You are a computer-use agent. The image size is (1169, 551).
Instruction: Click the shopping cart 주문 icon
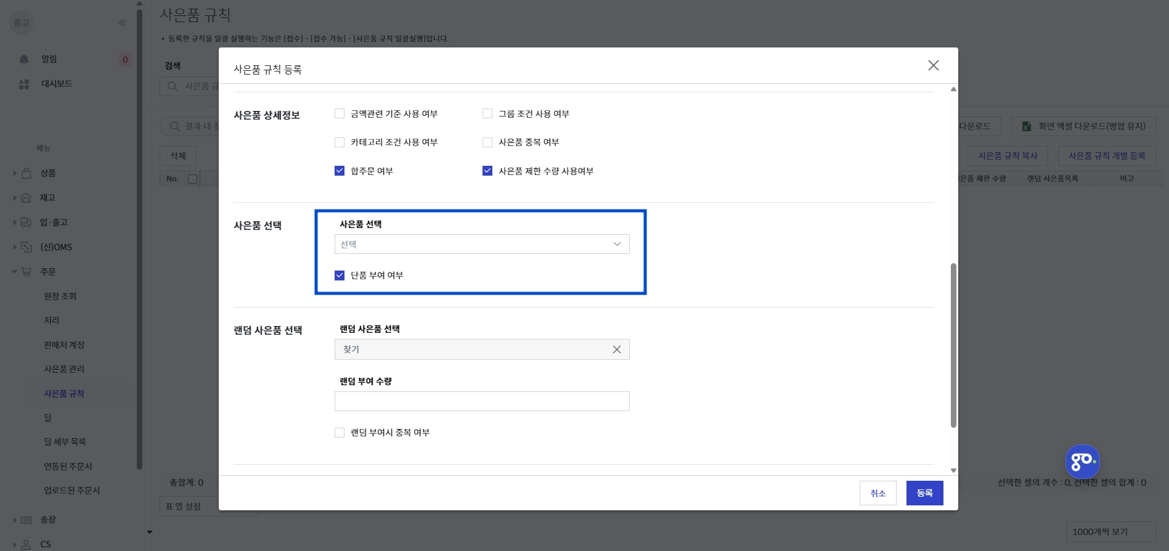coord(26,272)
